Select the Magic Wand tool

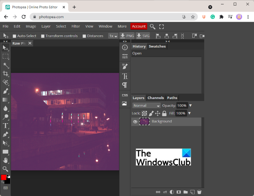point(5,65)
